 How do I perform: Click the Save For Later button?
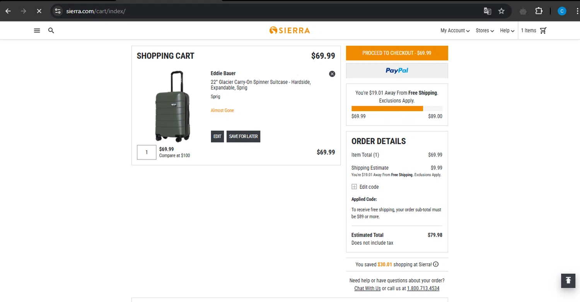pyautogui.click(x=243, y=136)
